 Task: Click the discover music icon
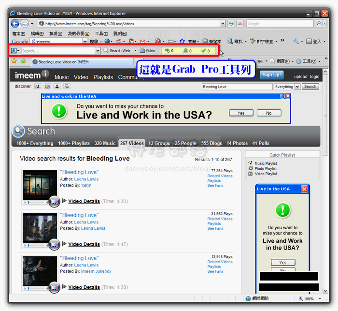pyautogui.click(x=38, y=87)
